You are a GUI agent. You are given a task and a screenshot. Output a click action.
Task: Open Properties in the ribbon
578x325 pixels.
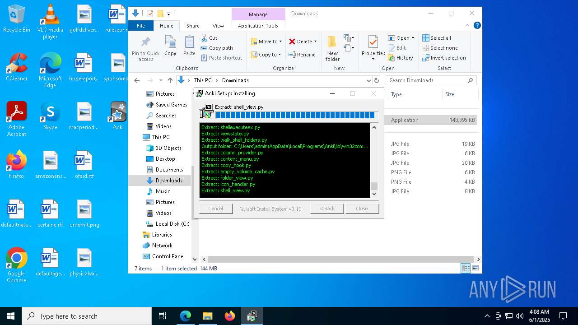pos(373,48)
